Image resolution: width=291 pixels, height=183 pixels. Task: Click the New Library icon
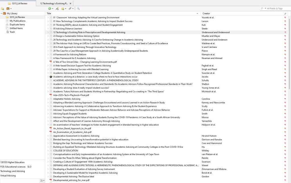click(8, 9)
